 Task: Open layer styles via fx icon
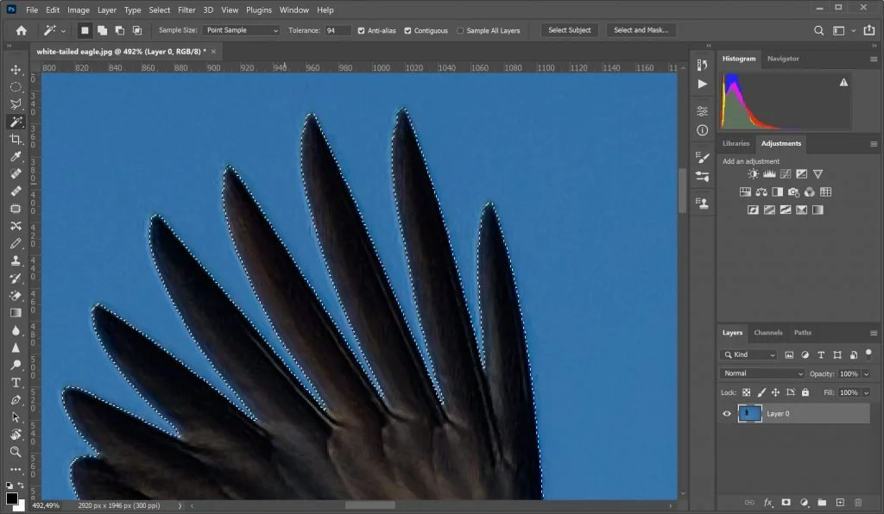point(767,502)
